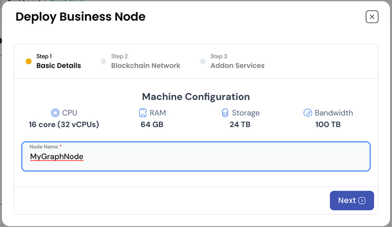Click the RAM memory icon
The image size is (392, 227).
(x=143, y=113)
